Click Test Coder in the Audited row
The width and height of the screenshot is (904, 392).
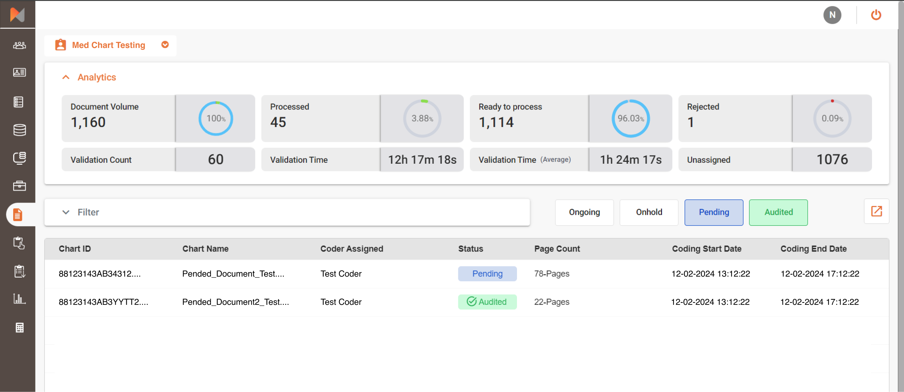[x=341, y=302]
